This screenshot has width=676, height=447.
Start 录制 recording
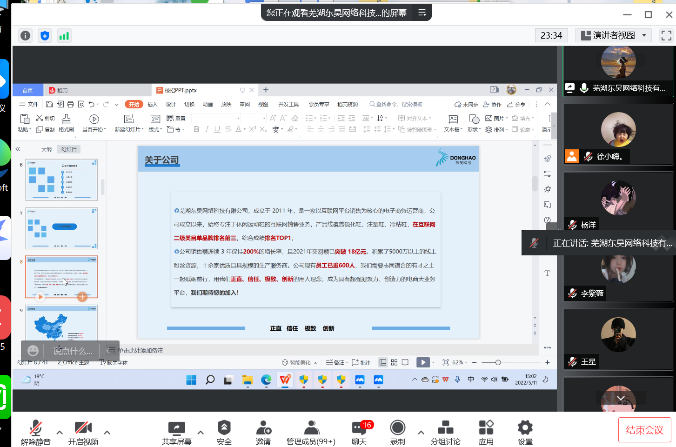pos(398,432)
